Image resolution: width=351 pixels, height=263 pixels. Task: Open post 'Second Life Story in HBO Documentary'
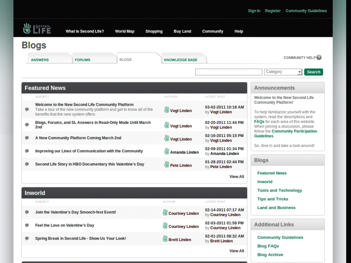90,164
